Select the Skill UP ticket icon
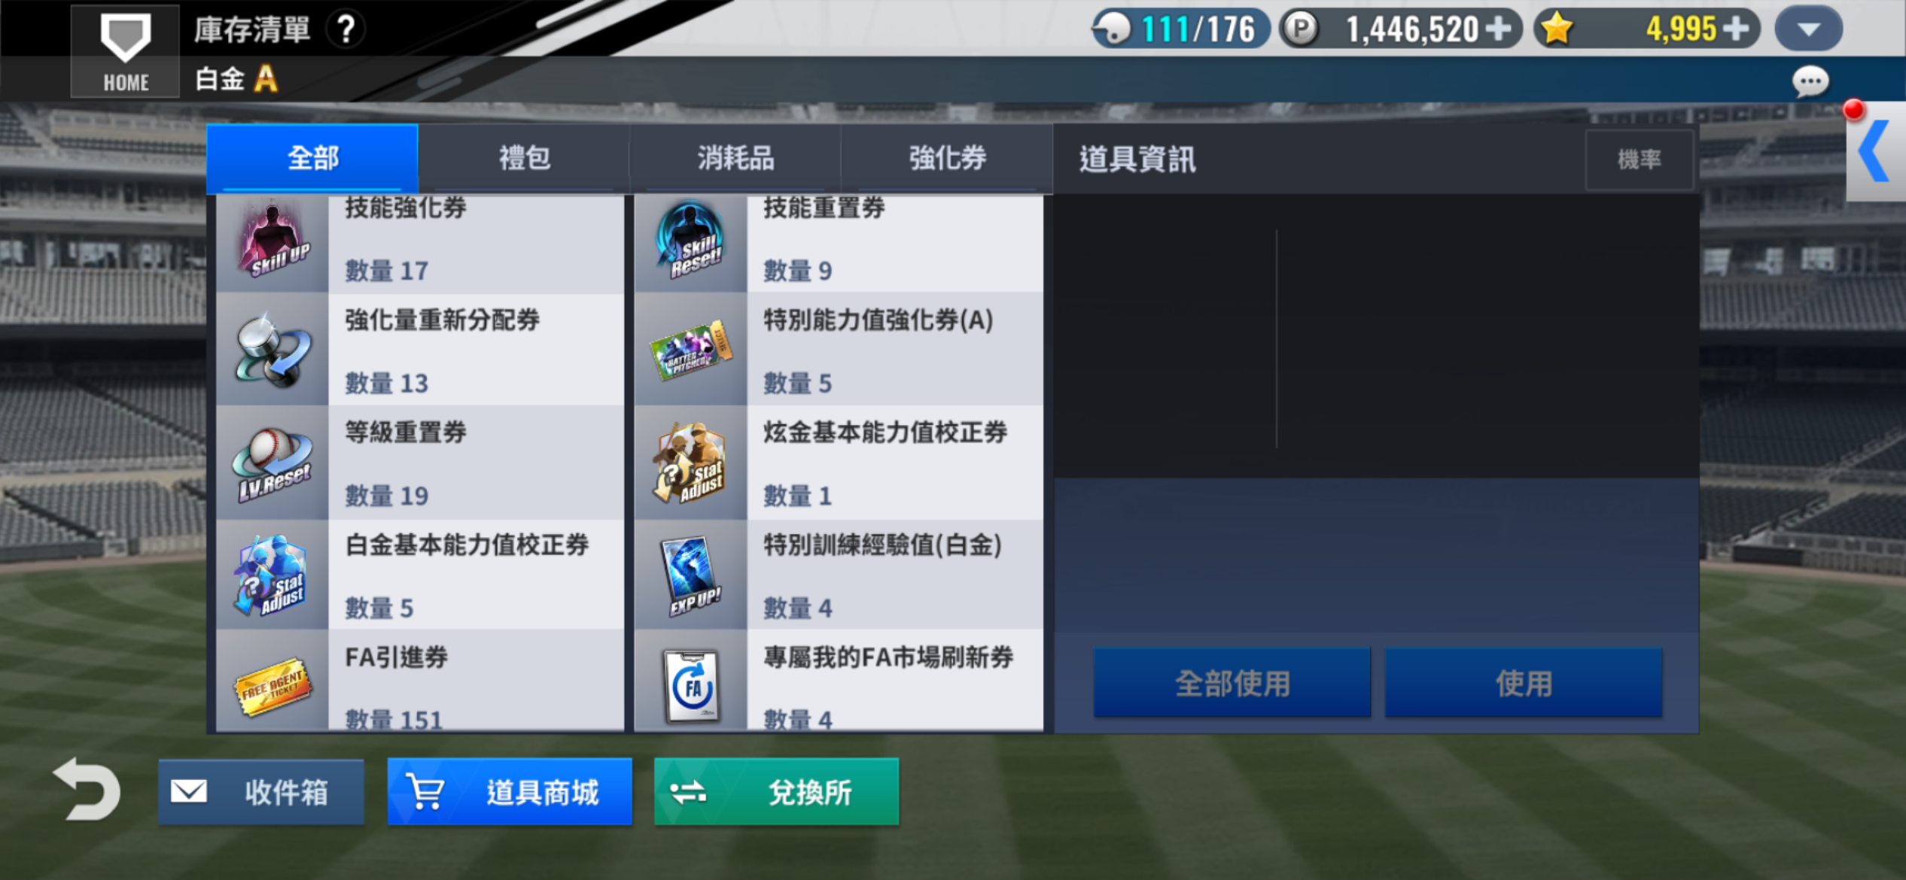 273,241
